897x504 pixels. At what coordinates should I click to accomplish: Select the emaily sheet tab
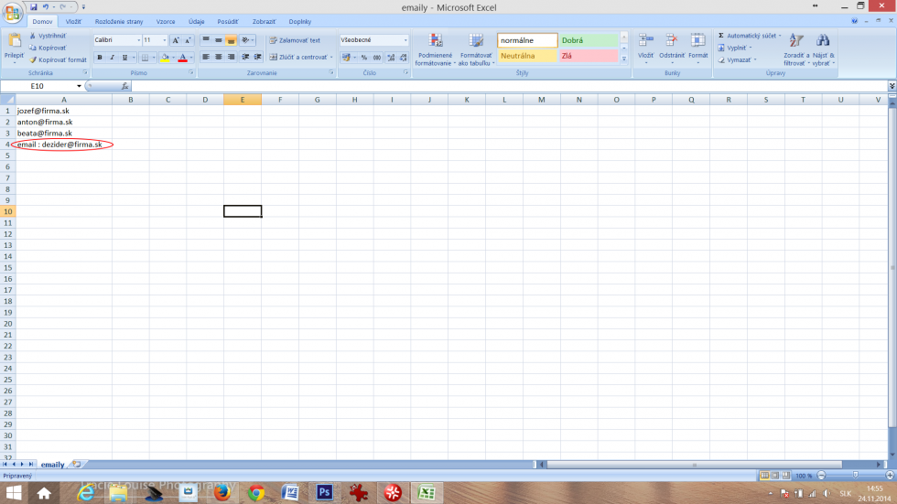(53, 465)
